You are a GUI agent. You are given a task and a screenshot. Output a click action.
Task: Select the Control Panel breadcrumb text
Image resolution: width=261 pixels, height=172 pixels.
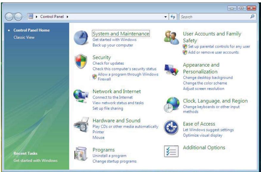click(52, 17)
